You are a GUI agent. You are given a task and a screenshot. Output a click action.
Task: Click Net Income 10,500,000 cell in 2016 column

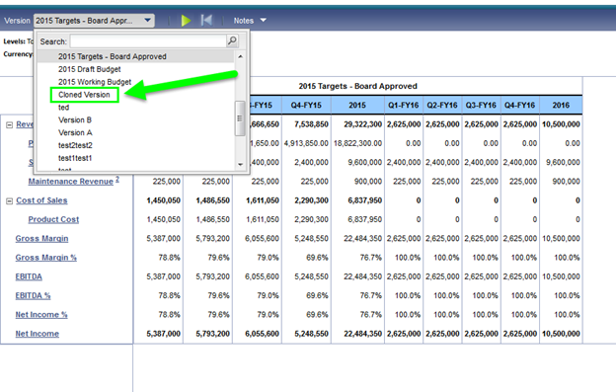pyautogui.click(x=561, y=334)
